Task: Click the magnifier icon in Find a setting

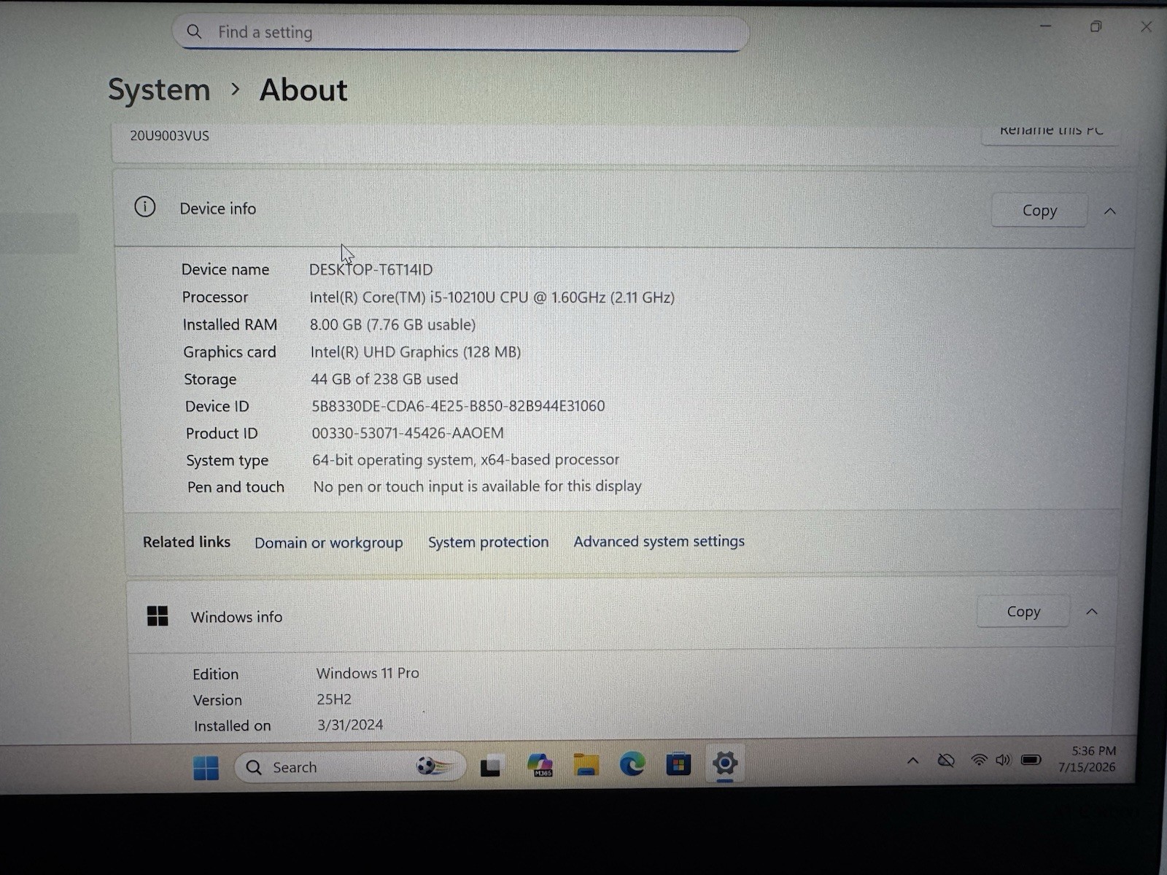Action: tap(194, 31)
